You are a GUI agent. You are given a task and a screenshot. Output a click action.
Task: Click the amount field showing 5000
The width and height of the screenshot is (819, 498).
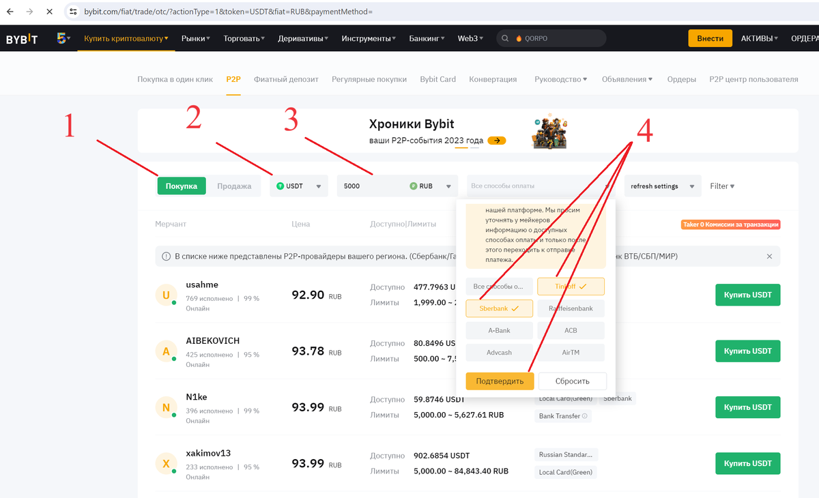click(x=372, y=186)
